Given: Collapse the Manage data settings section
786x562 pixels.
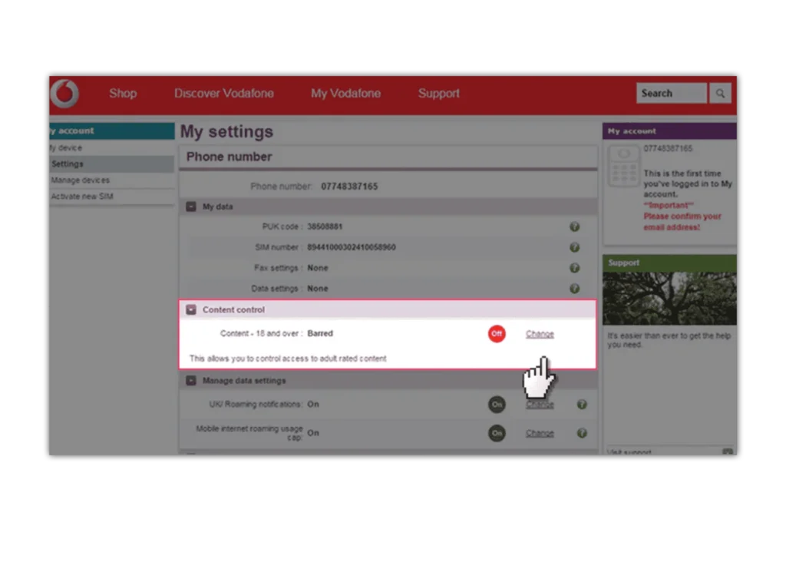Looking at the screenshot, I should pos(191,381).
